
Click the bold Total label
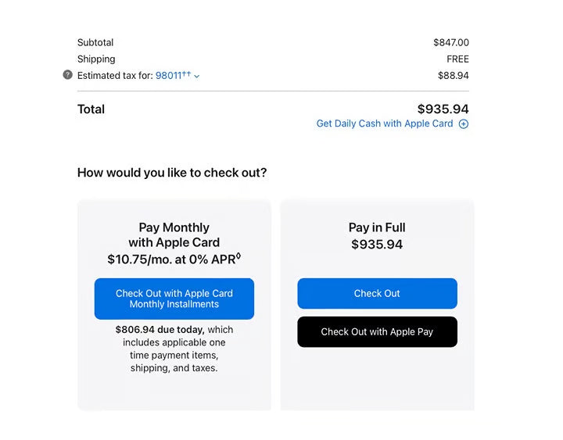click(91, 109)
